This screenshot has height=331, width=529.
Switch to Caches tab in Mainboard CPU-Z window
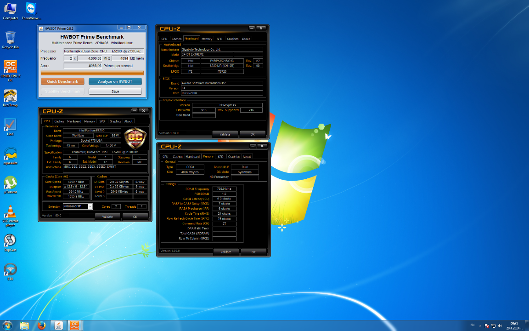tap(176, 39)
